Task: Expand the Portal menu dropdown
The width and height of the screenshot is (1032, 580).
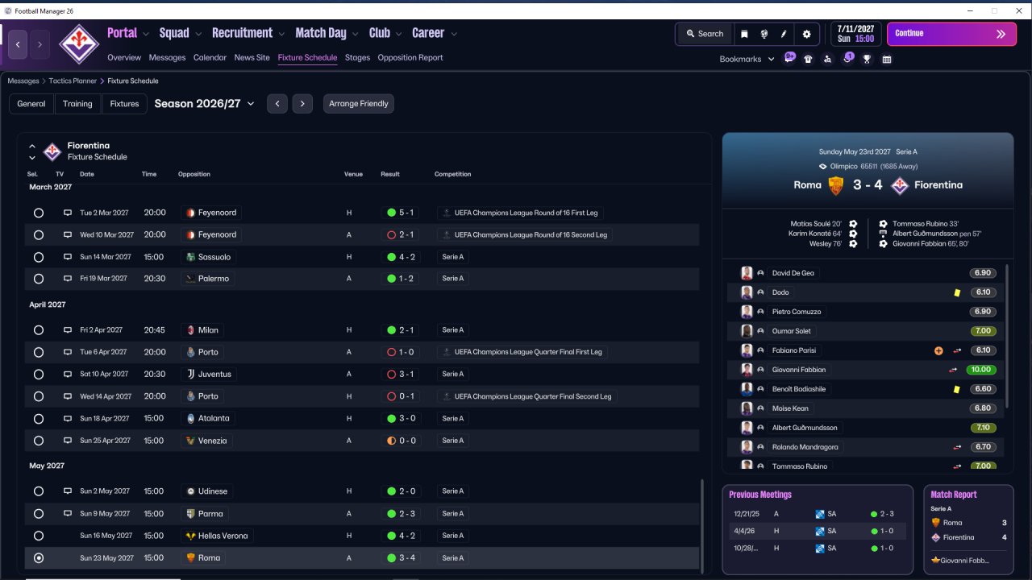Action: 146,34
